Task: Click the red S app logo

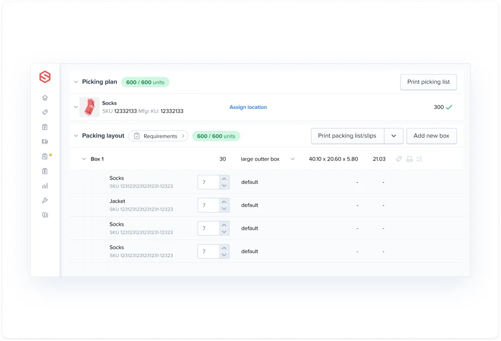Action: pos(45,77)
